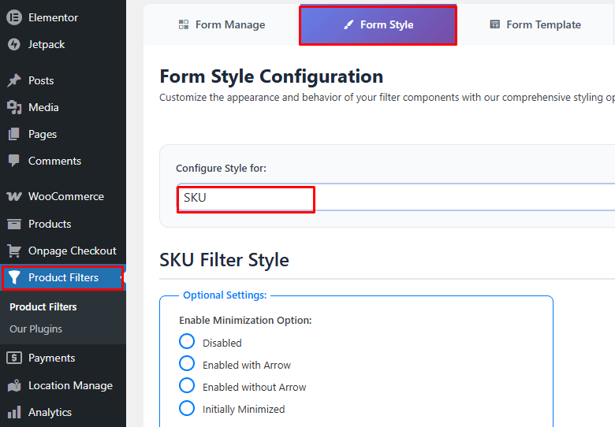Click the Form Style Configuration heading
The image size is (615, 427).
click(271, 76)
